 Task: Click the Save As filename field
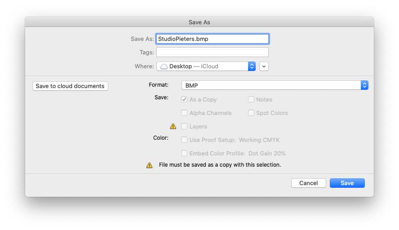pyautogui.click(x=213, y=39)
